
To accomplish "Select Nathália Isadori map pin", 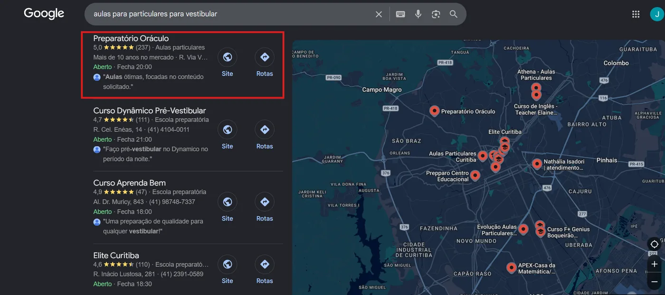I will (537, 164).
